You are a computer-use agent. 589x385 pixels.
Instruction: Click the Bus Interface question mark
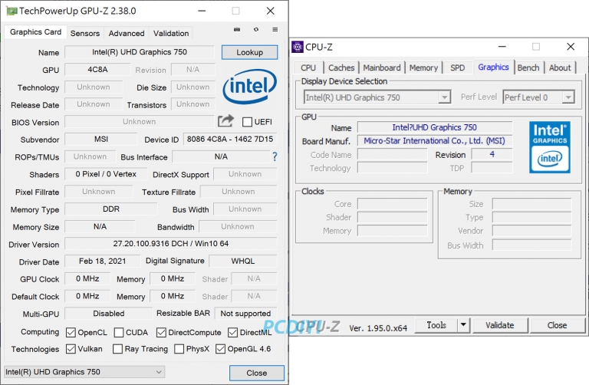(275, 156)
